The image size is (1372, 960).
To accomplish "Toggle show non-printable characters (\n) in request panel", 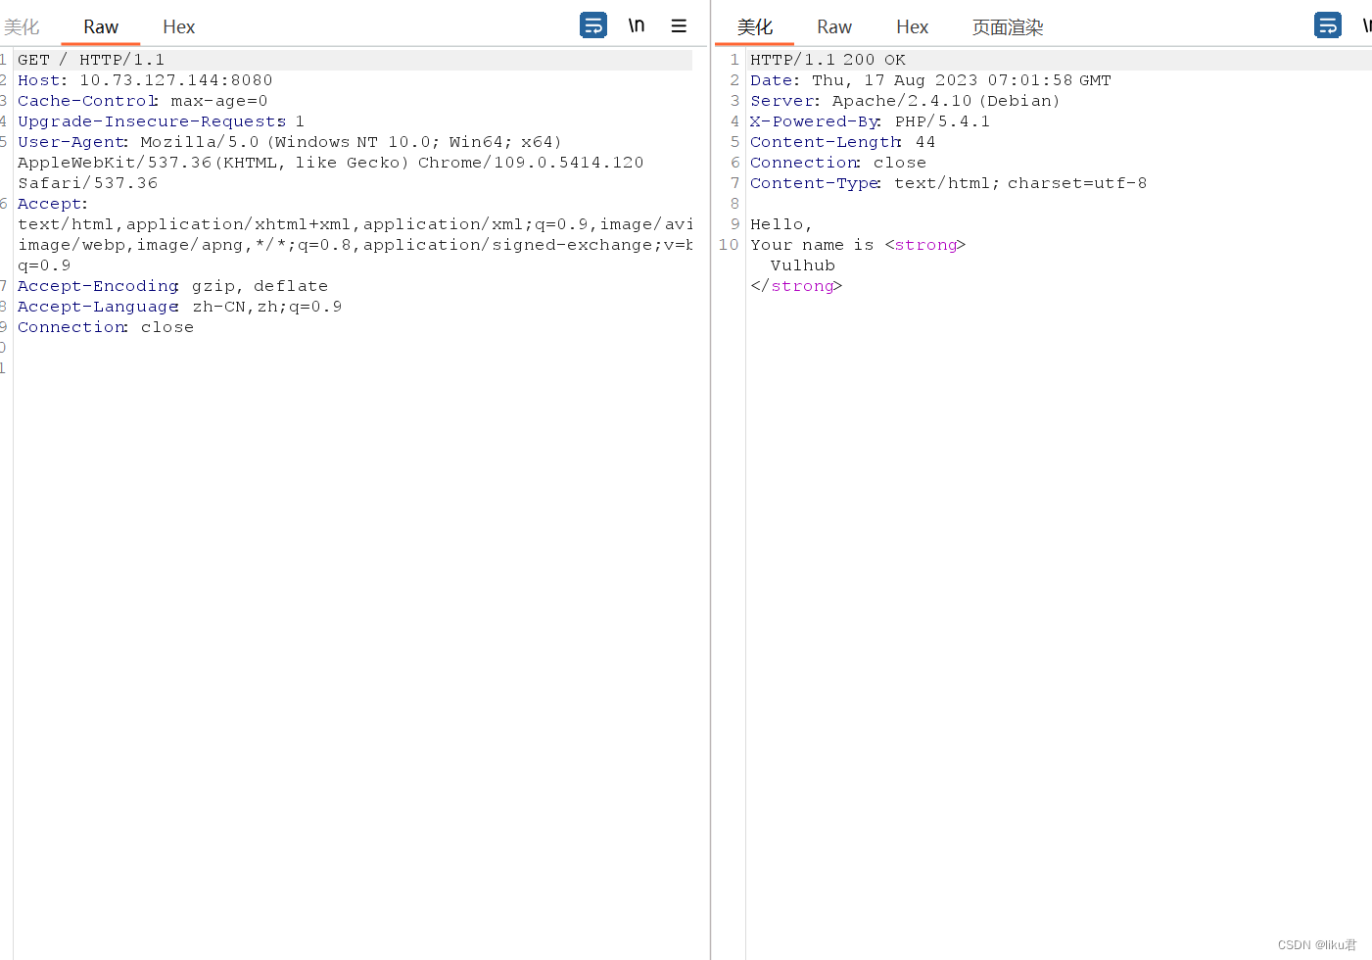I will (637, 25).
